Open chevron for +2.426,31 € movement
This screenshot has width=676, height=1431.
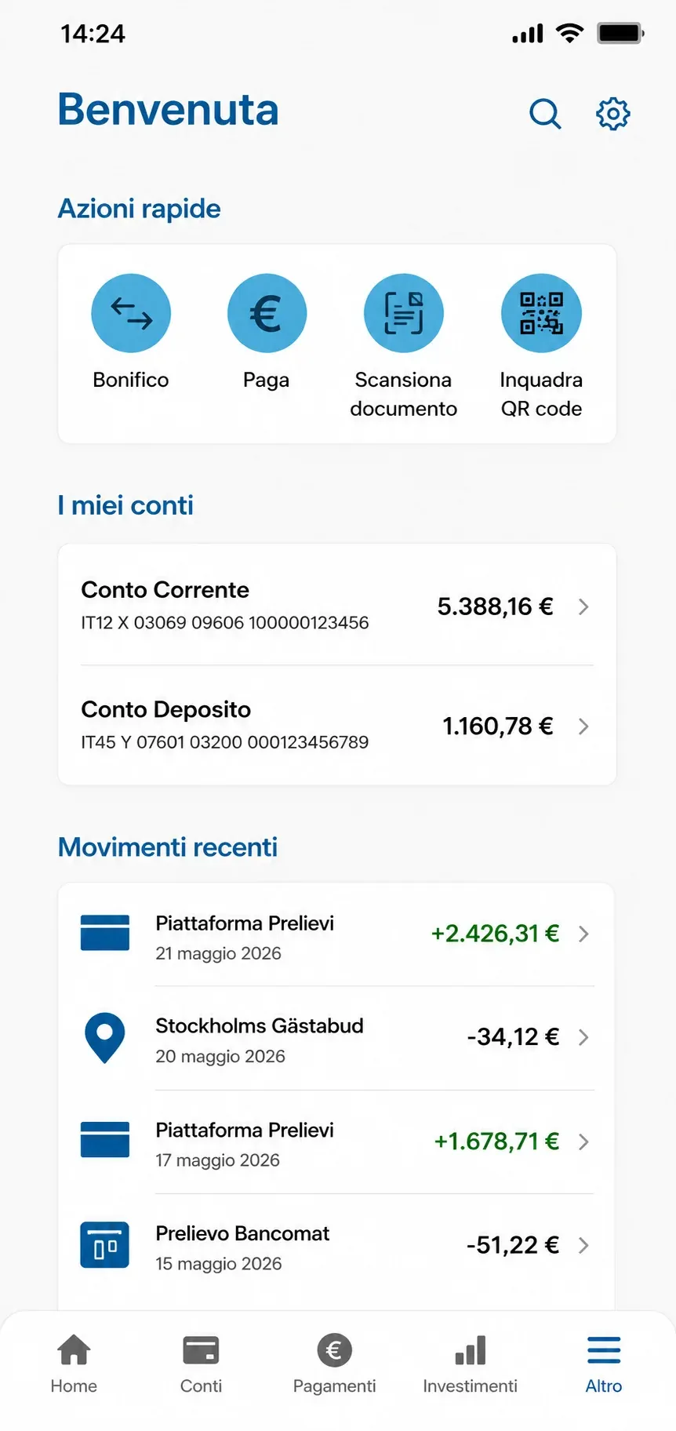click(x=583, y=934)
